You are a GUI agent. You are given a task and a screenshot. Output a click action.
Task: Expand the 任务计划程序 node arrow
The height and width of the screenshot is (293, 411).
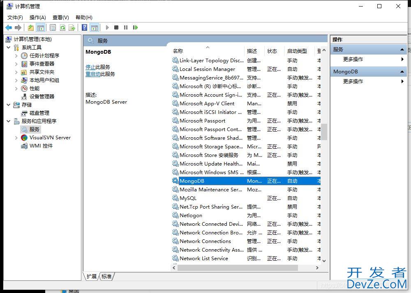pyautogui.click(x=16, y=56)
